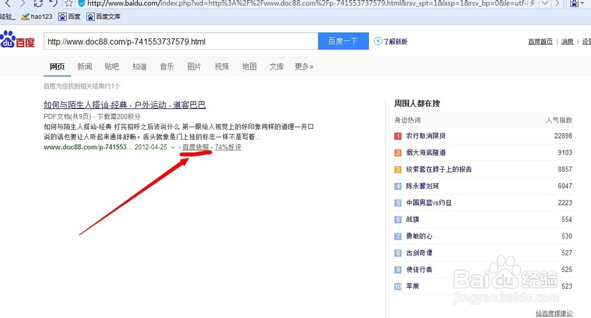Click the 百度一下 search button
The image size is (591, 318).
(x=343, y=41)
